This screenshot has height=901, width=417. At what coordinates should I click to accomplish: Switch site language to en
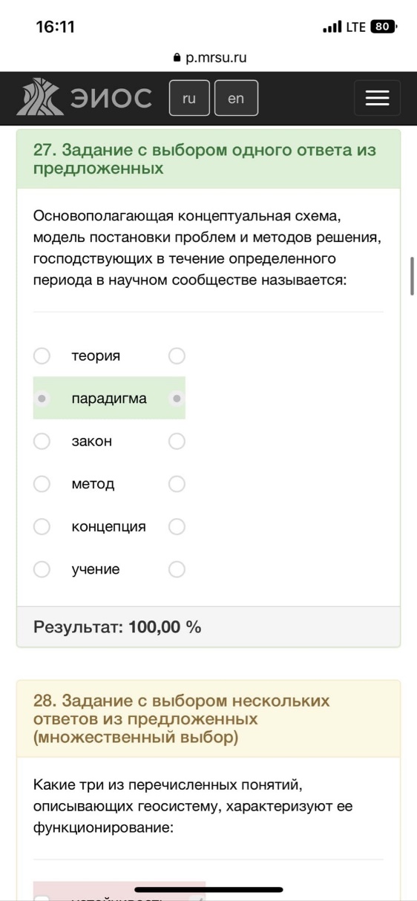tap(236, 98)
